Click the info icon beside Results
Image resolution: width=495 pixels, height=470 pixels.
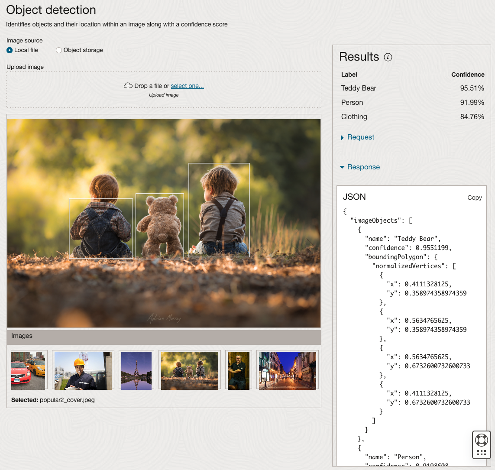point(388,57)
